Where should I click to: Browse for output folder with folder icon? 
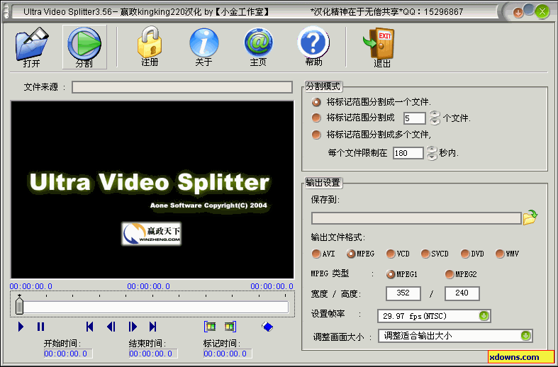[x=530, y=218]
